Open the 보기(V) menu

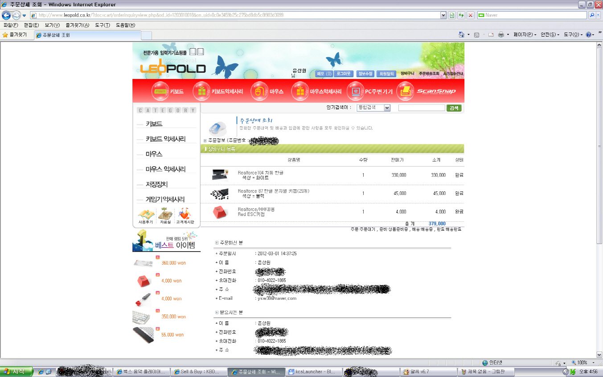click(x=52, y=25)
